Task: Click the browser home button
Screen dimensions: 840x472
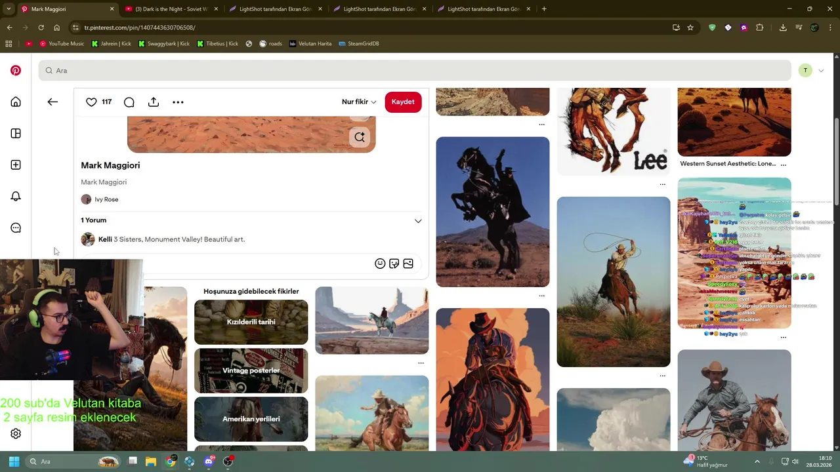Action: point(57,28)
